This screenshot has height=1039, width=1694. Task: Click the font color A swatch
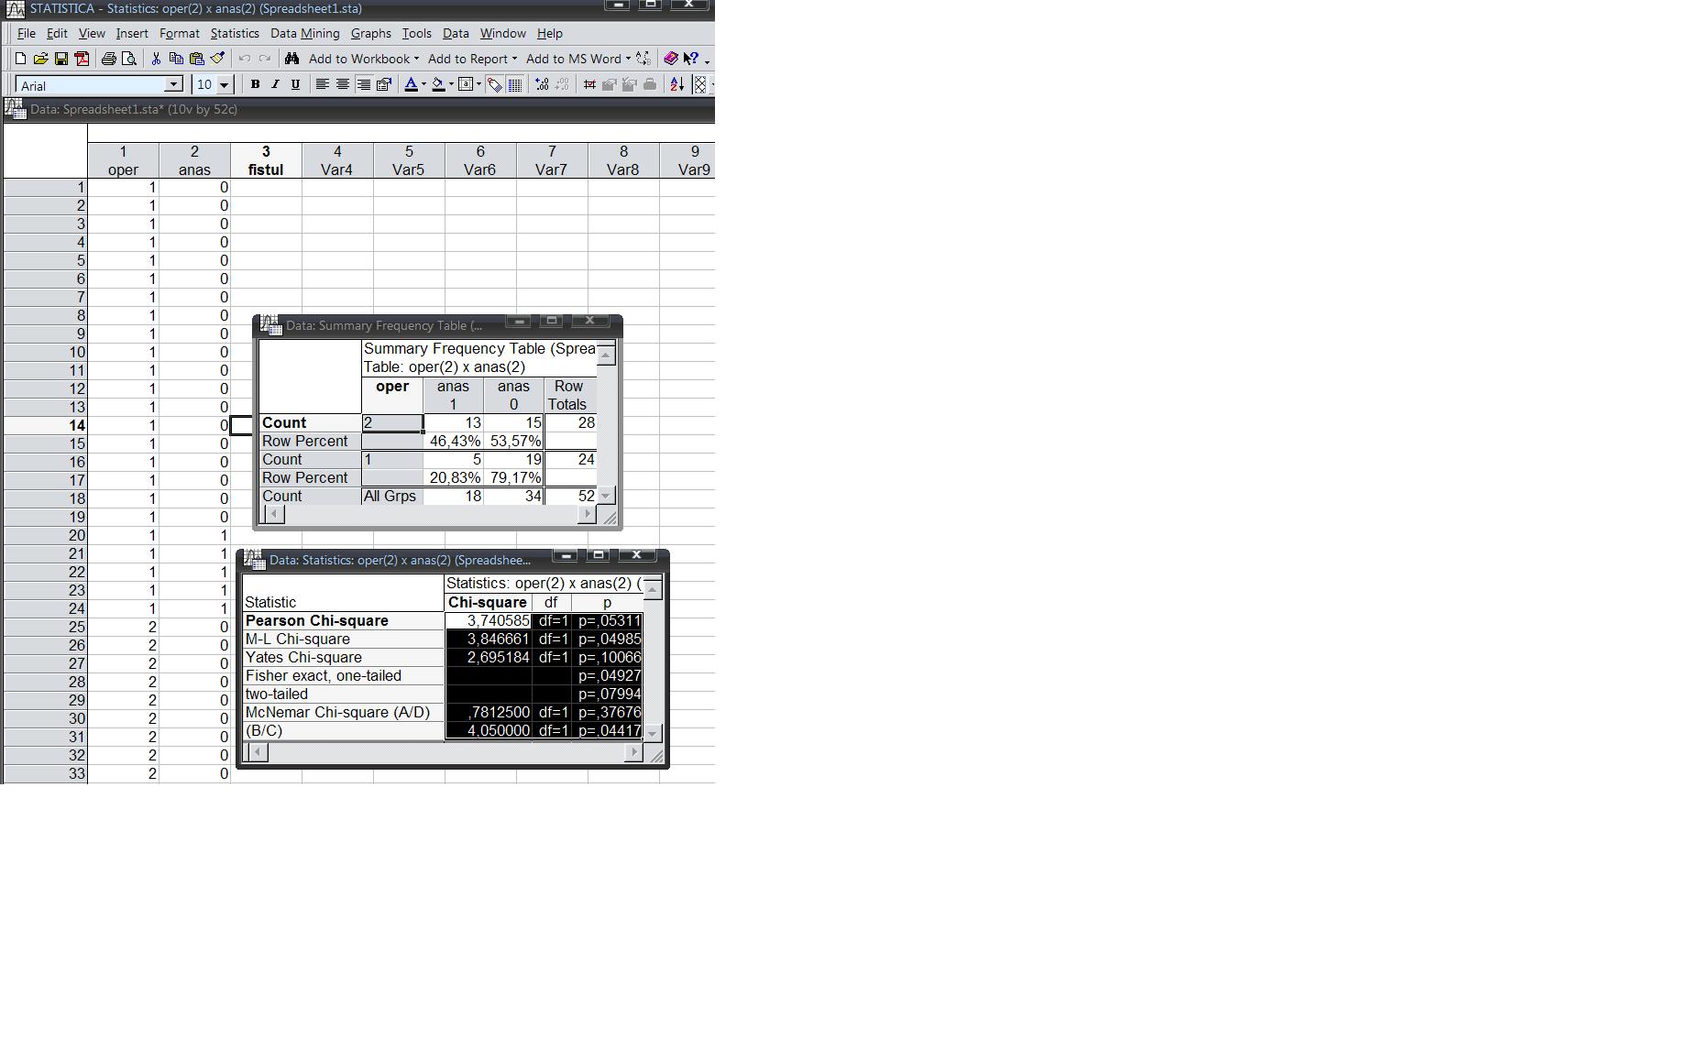pos(411,84)
